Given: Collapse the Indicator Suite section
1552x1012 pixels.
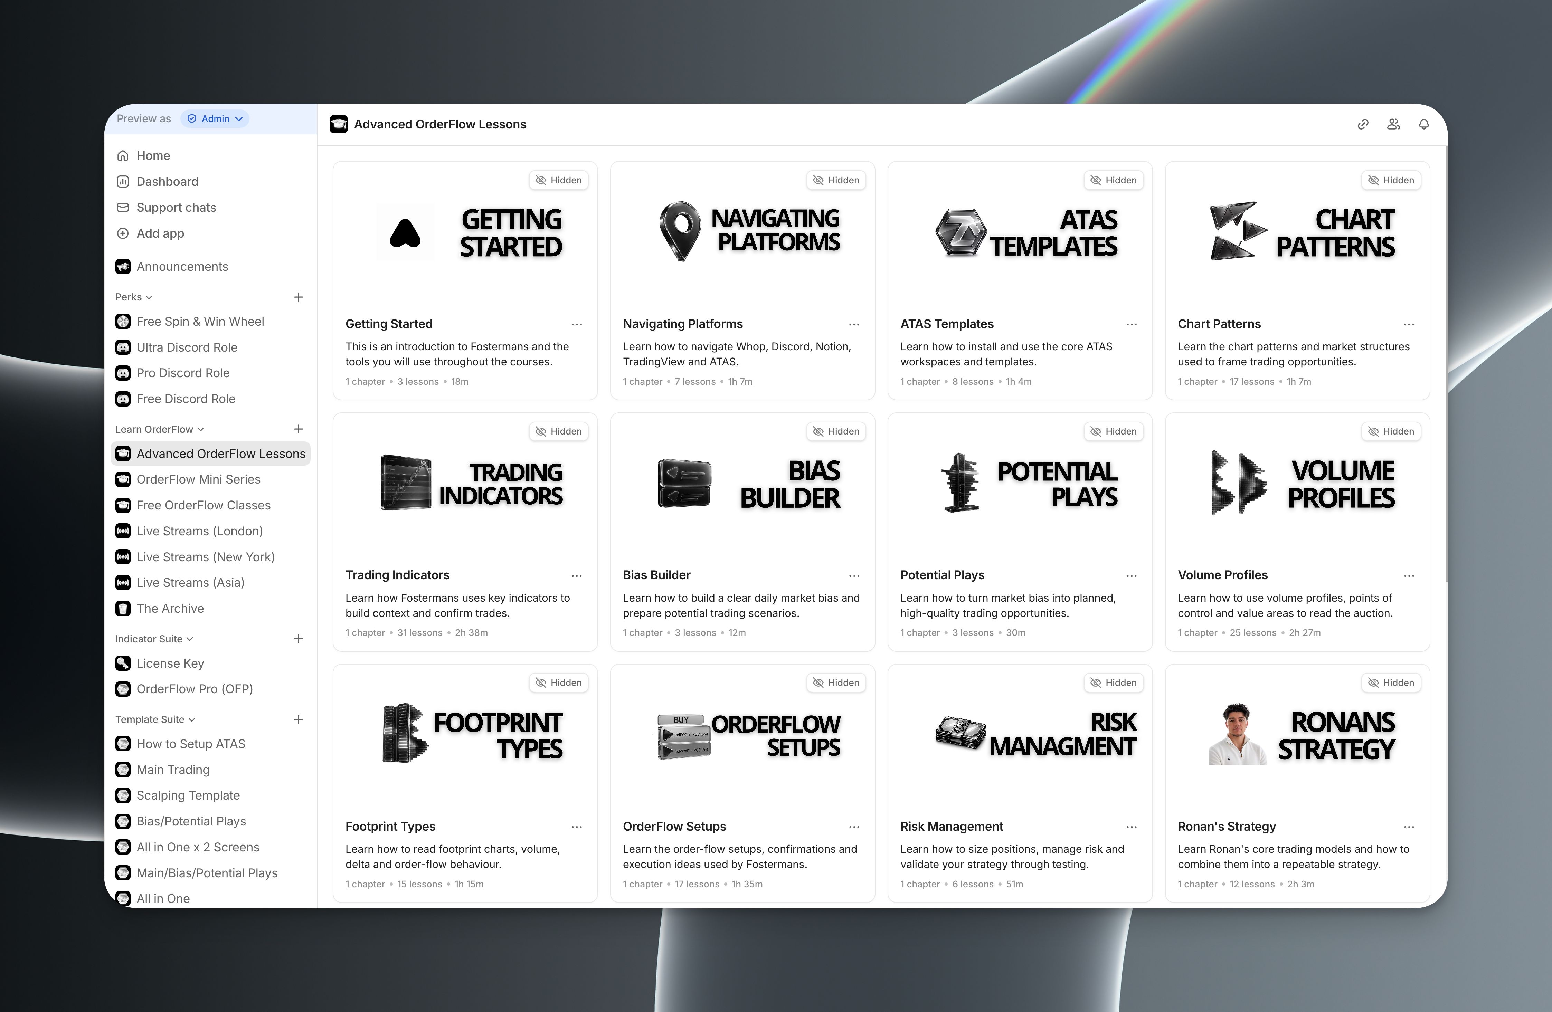Looking at the screenshot, I should pyautogui.click(x=154, y=639).
